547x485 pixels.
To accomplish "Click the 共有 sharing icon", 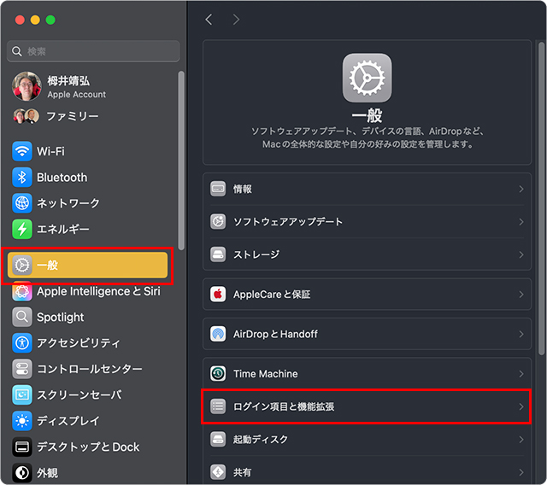I will pyautogui.click(x=218, y=472).
